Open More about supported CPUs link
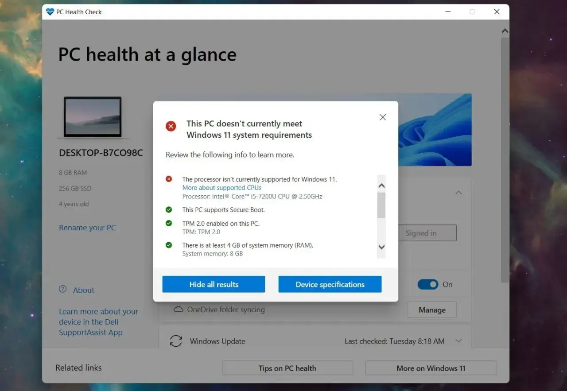Screen dimensions: 567x391 pyautogui.click(x=222, y=188)
